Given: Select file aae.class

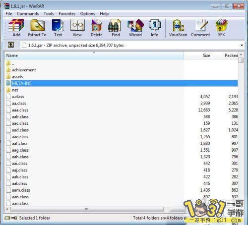Looking at the screenshot, I should click(x=17, y=137).
